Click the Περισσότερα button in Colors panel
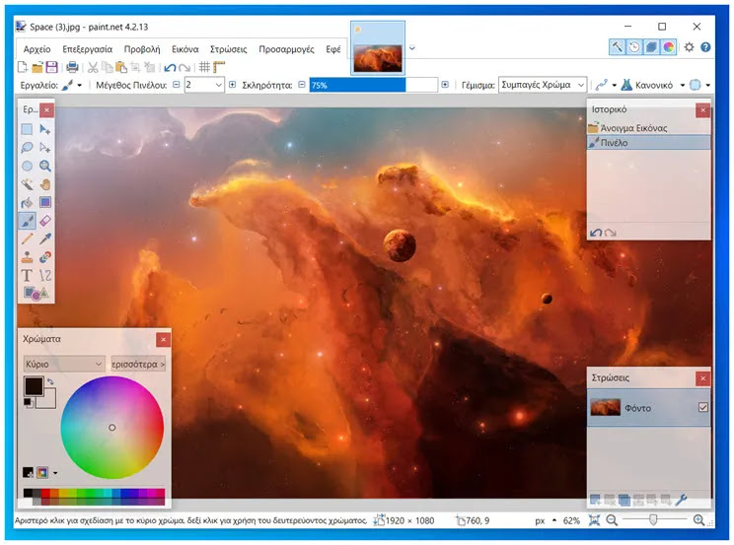 coord(138,364)
